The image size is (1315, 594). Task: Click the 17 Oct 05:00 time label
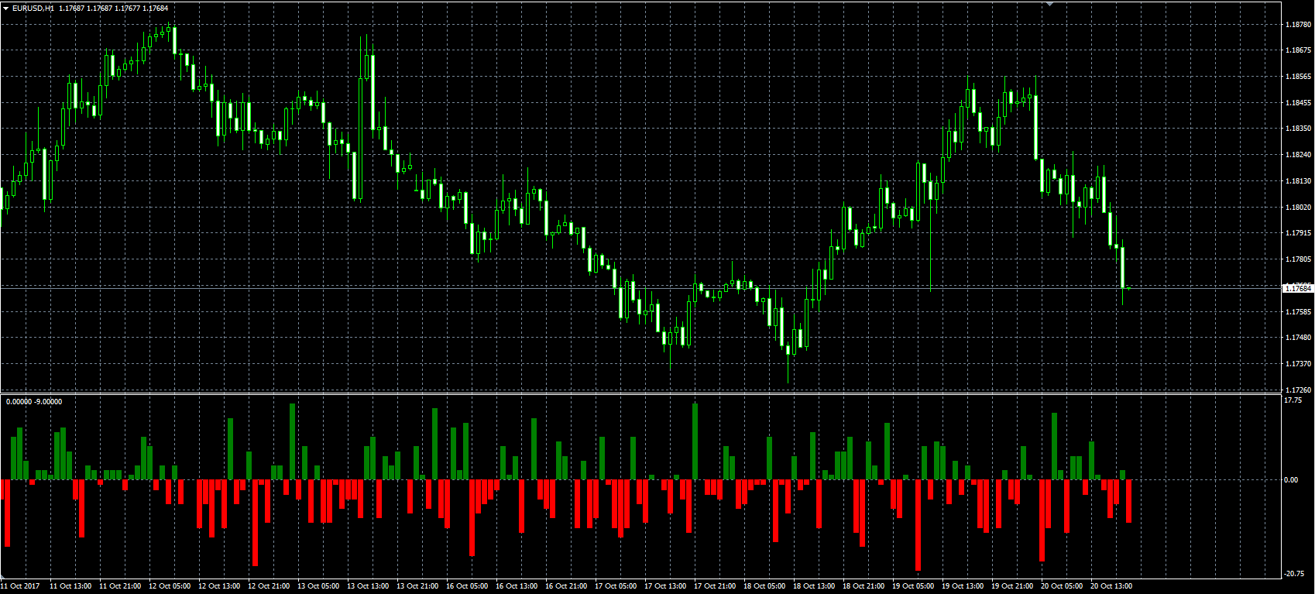616,586
